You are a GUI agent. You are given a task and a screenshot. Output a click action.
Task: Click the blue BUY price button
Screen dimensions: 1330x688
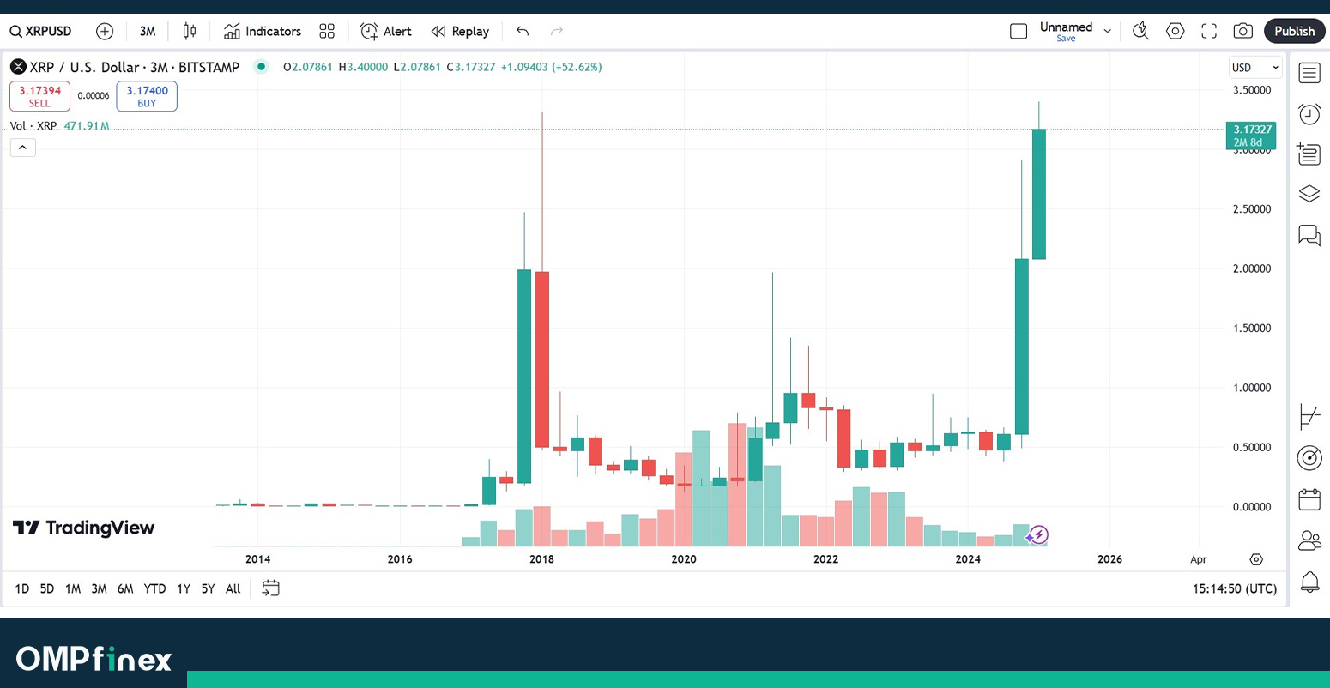coord(147,96)
